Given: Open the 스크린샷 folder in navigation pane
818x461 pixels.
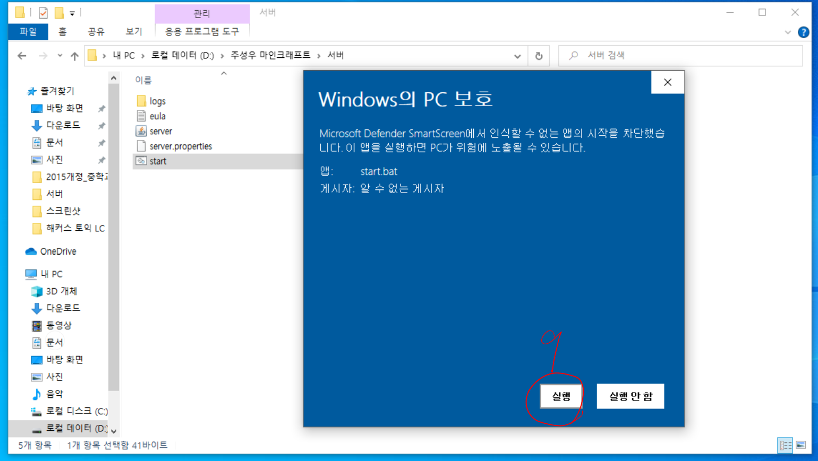Looking at the screenshot, I should click(63, 211).
